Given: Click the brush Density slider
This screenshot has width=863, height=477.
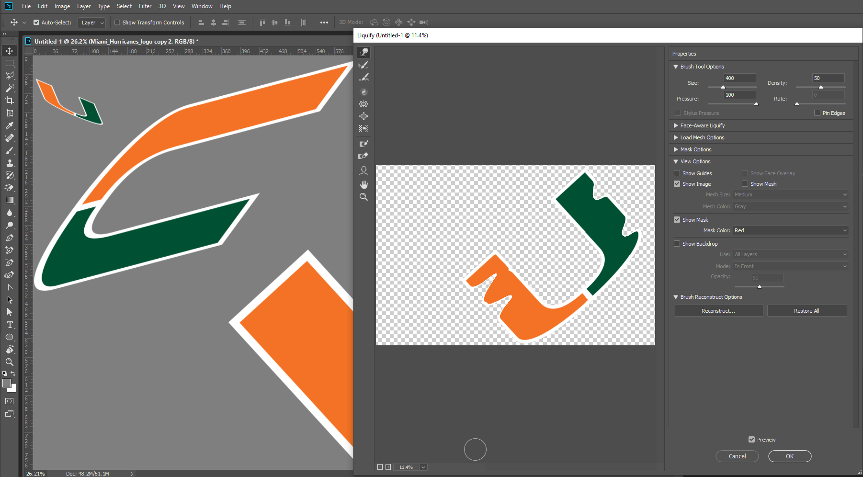Looking at the screenshot, I should (821, 87).
